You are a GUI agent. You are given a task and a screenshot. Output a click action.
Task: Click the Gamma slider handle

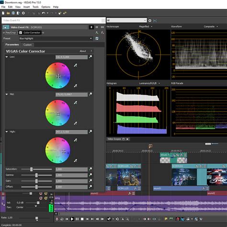pos(36,175)
